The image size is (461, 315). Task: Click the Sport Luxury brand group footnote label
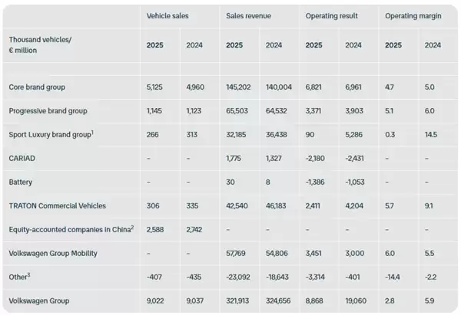pyautogui.click(x=50, y=134)
